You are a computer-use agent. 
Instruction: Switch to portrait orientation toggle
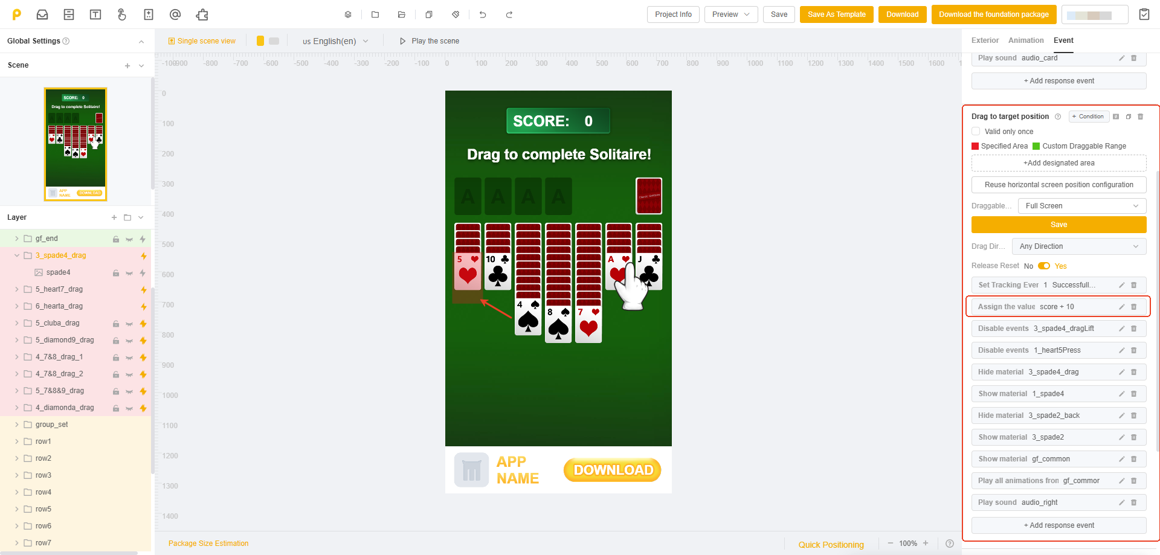pos(260,40)
